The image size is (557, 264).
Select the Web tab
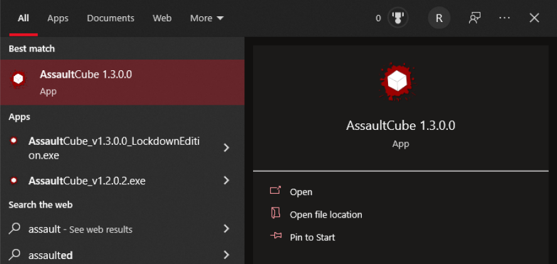162,18
